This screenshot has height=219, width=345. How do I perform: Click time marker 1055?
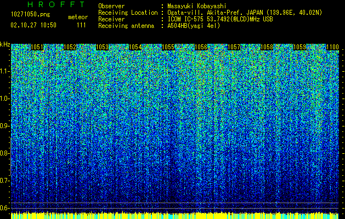(168, 47)
